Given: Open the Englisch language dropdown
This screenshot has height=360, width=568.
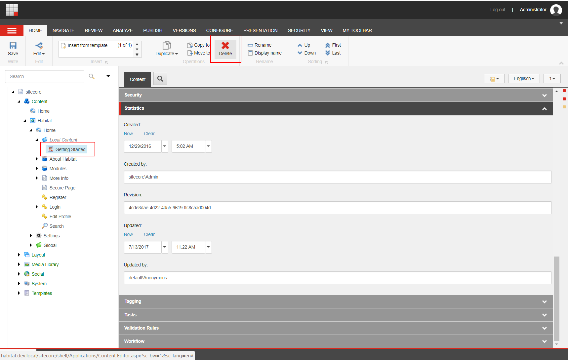Looking at the screenshot, I should coord(524,78).
